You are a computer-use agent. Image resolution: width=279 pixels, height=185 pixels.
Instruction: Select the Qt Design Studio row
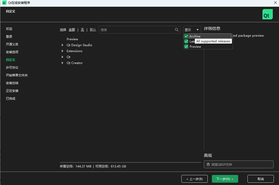click(x=79, y=45)
